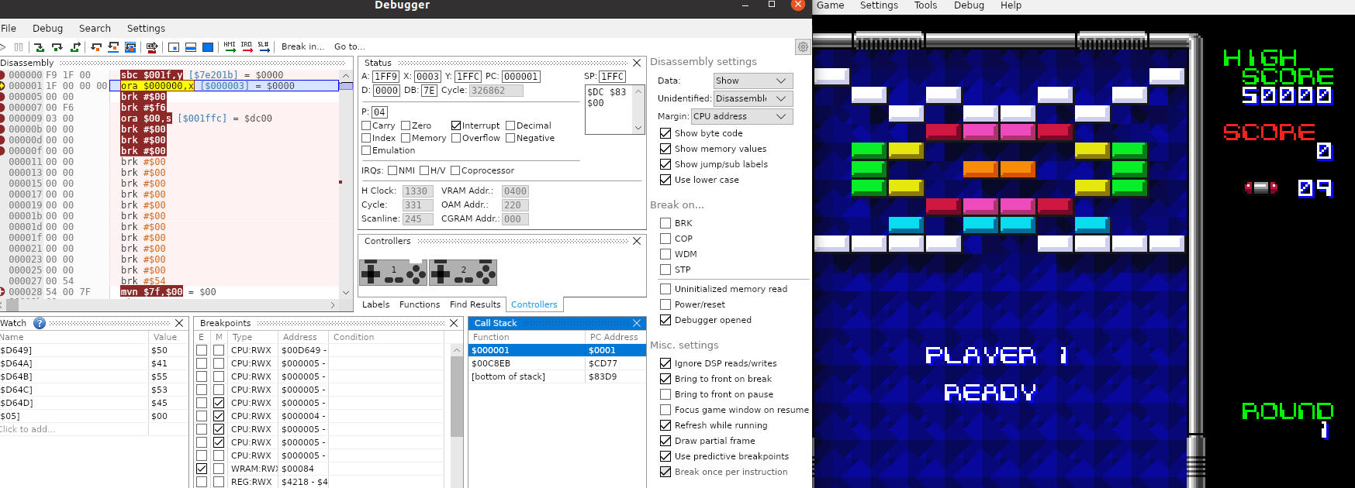1355x488 pixels.
Task: Click the disassembly horizontal scrollbar thumb
Action: click(x=12, y=305)
